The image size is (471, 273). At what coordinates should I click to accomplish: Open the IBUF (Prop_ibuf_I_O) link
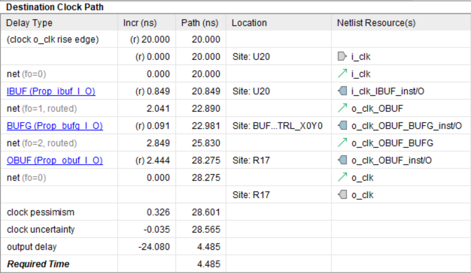pyautogui.click(x=51, y=91)
